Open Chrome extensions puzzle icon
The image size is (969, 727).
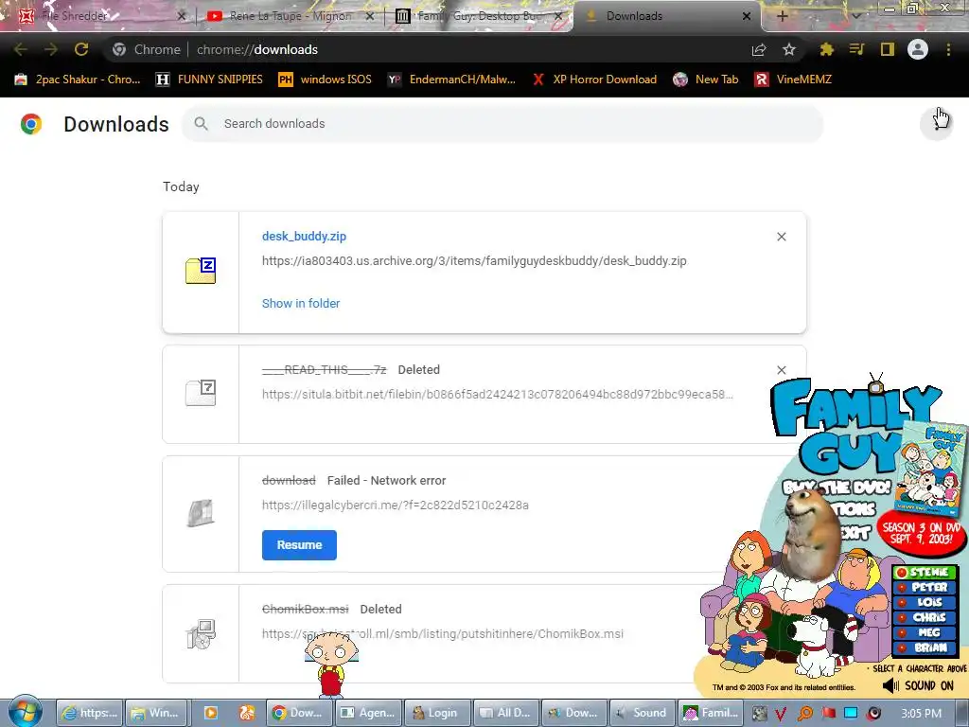click(x=826, y=49)
